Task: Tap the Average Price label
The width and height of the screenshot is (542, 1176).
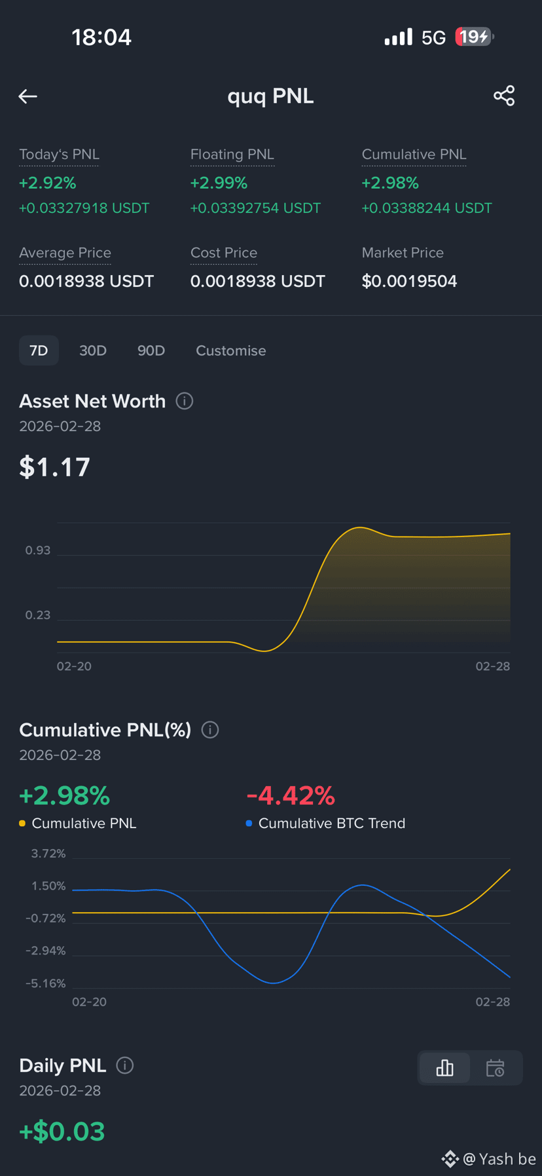Action: 65,253
